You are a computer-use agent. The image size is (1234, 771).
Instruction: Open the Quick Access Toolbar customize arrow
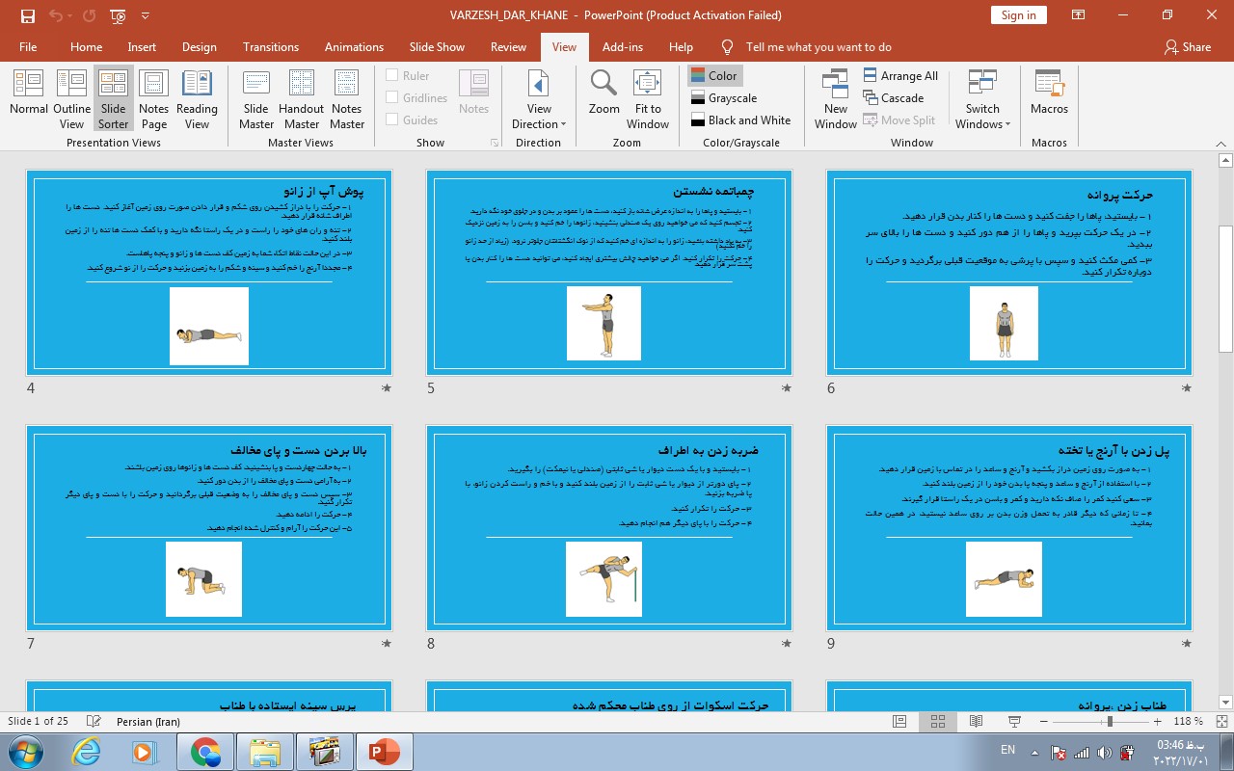(146, 15)
